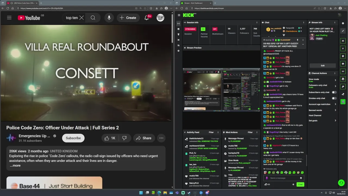The height and width of the screenshot is (196, 348).
Task: Click the info icon on right Kick rail
Action: 343,23
